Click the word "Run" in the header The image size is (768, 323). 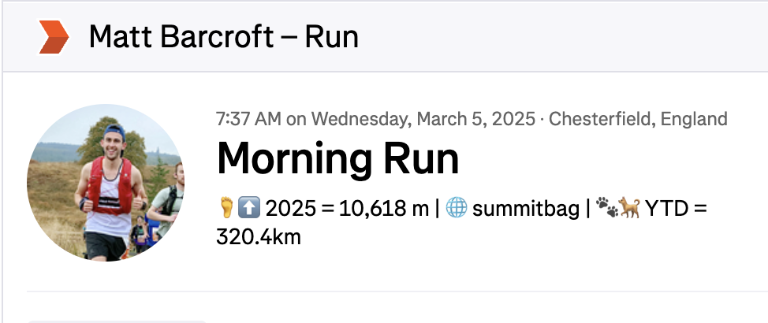coord(332,37)
